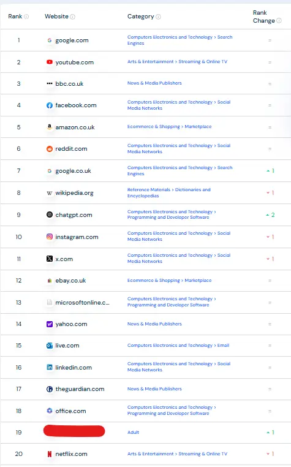The image size is (291, 467).
Task: Click the Computers Electronics Email category for live.com
Action: click(178, 346)
